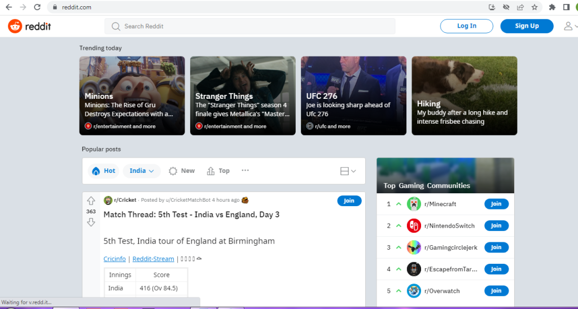Go back with the browser back arrow
578x309 pixels.
[x=8, y=7]
